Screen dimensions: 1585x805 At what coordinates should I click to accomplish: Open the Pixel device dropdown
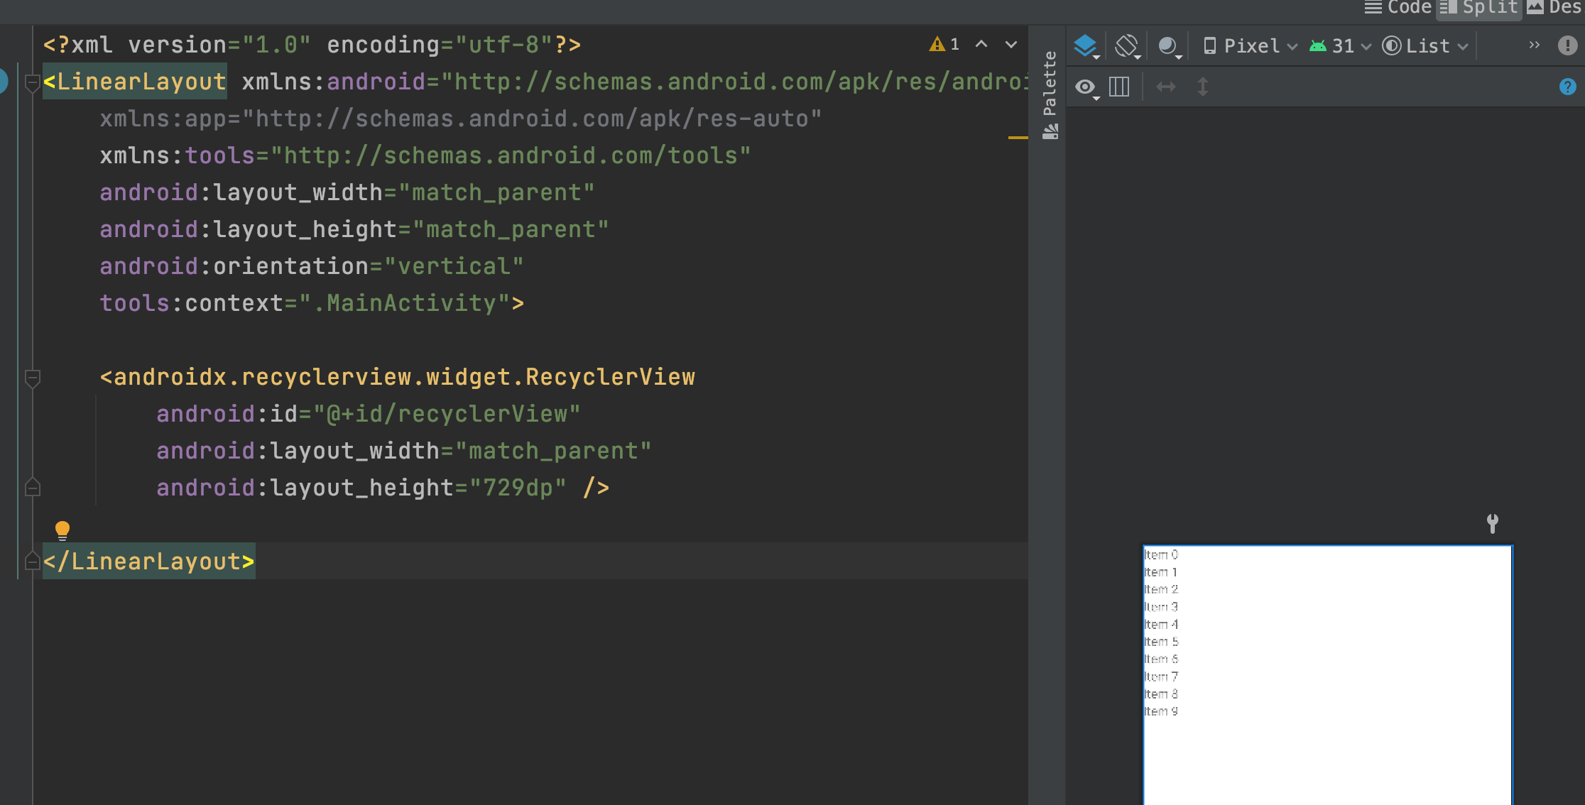pyautogui.click(x=1251, y=46)
